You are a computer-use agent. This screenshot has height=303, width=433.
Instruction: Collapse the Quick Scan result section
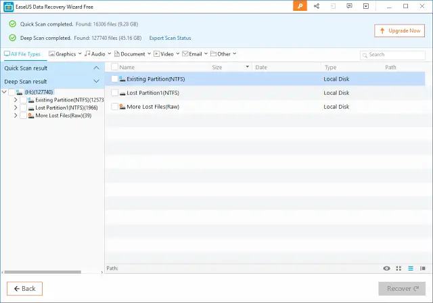click(x=96, y=68)
